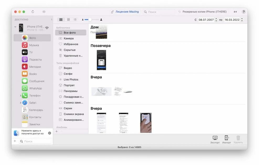Open Резервные копии iPhone backups button
The image size is (259, 165).
point(203,12)
